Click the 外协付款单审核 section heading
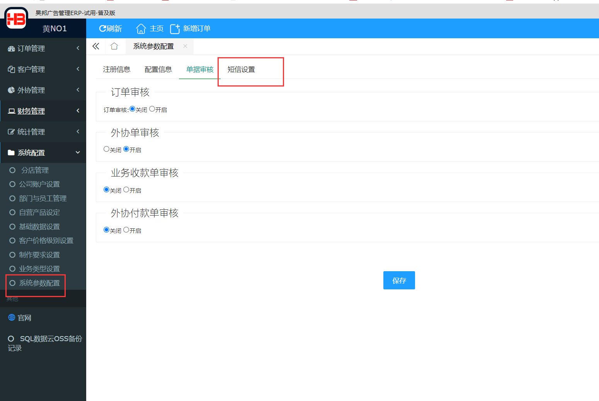This screenshot has width=599, height=401. (x=145, y=213)
